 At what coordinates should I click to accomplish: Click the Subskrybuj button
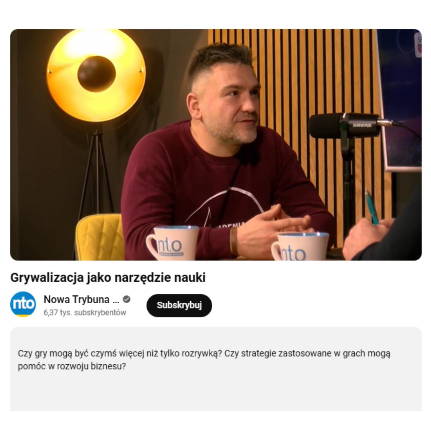(x=179, y=305)
